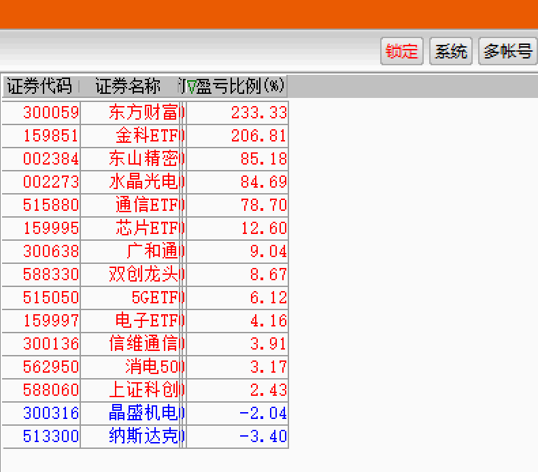Select stock code 300059

[51, 112]
